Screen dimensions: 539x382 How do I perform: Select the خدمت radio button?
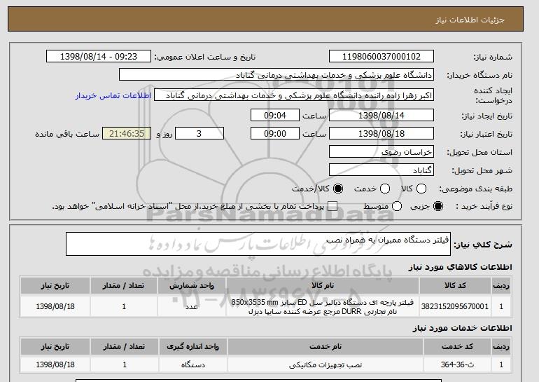[x=385, y=189]
